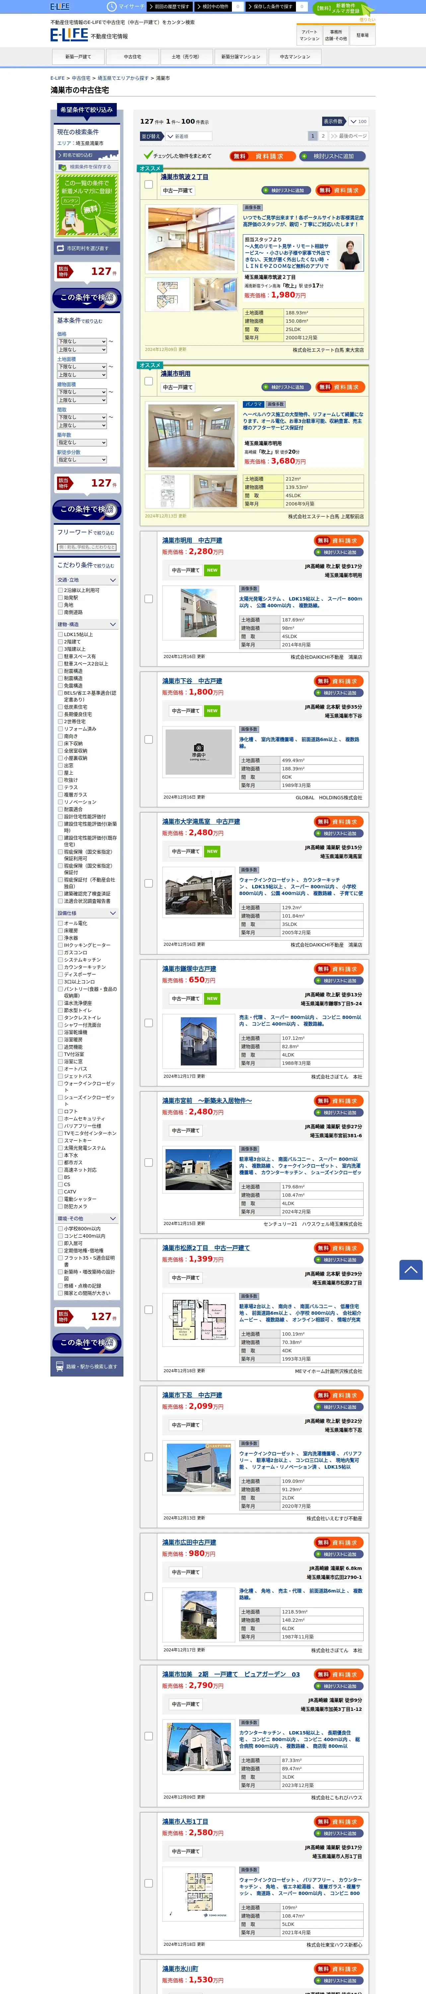Screen dimensions: 426x1994
Task: Open the floor plan image for 鴻巣市松原2丁目
Action: (x=199, y=1321)
